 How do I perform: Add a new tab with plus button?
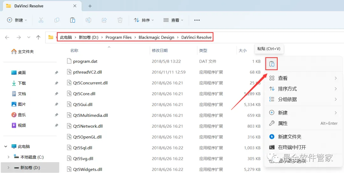[x=90, y=6]
